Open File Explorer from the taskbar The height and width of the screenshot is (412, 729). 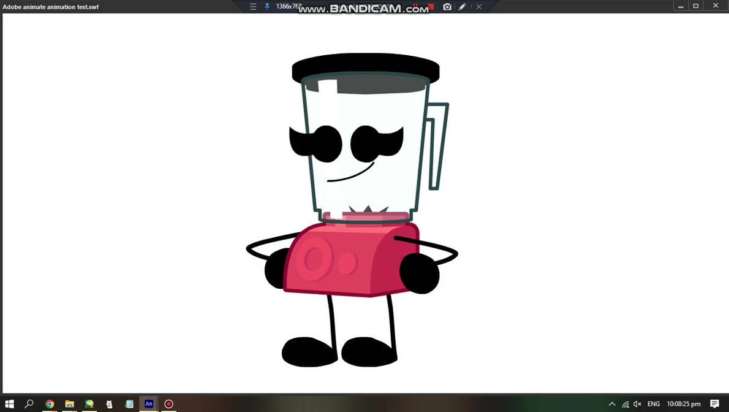click(x=69, y=403)
